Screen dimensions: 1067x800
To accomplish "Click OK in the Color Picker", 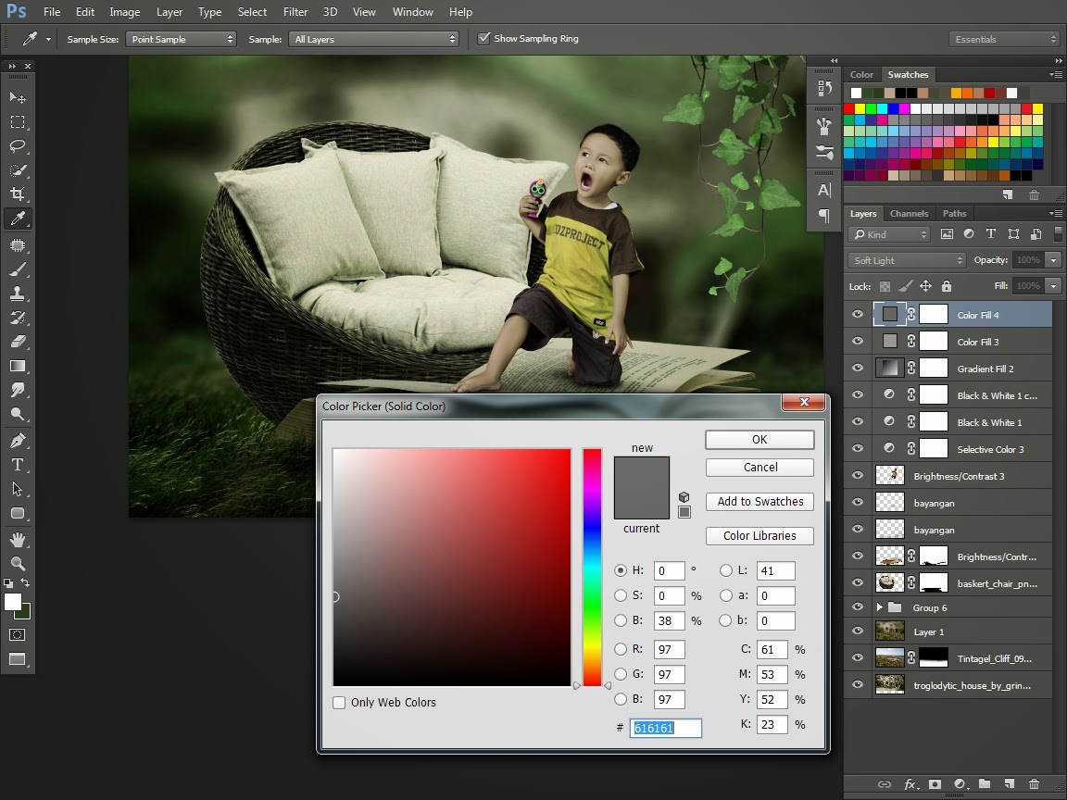I will pos(759,440).
